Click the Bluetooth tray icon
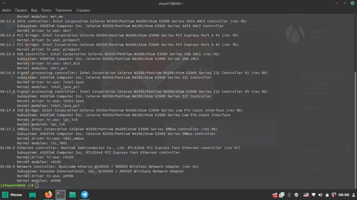357x200 pixels. [289, 195]
